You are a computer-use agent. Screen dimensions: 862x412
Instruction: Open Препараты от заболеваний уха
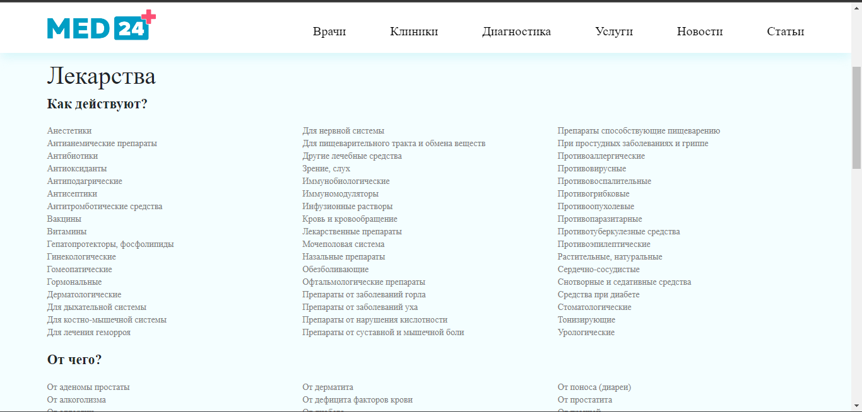coord(360,307)
